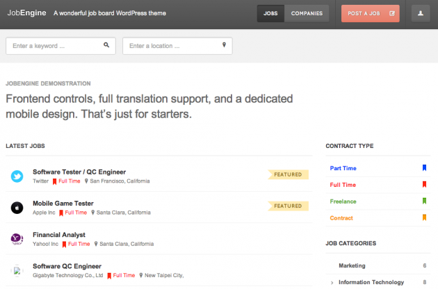Click the Yahoo! Inc company name

(x=45, y=244)
